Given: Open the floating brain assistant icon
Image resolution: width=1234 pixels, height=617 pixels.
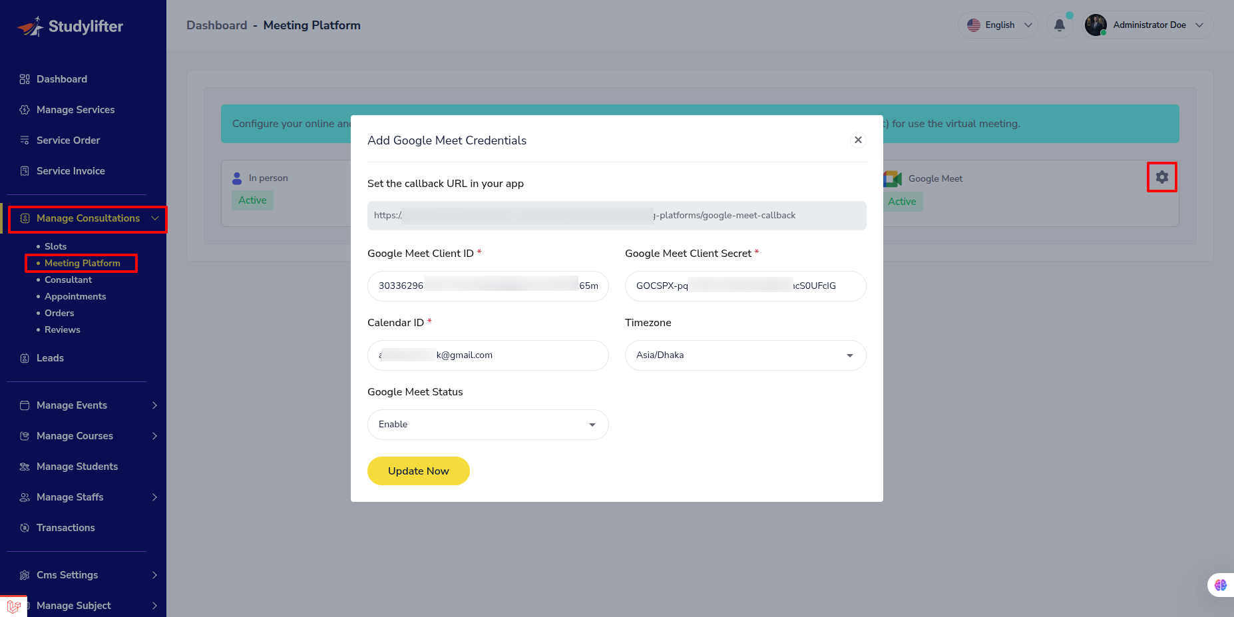Looking at the screenshot, I should coord(1220,585).
